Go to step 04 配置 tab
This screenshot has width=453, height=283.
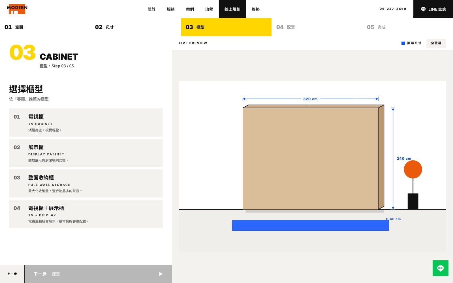coord(317,27)
